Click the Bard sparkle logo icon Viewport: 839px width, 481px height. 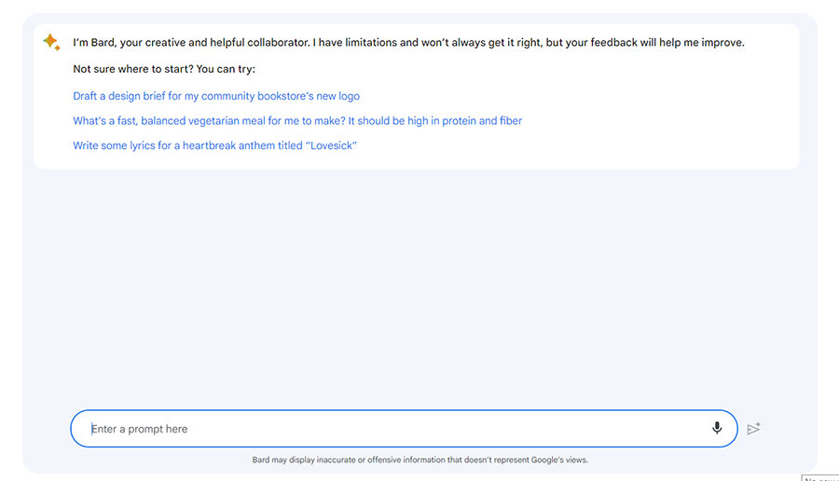click(51, 42)
